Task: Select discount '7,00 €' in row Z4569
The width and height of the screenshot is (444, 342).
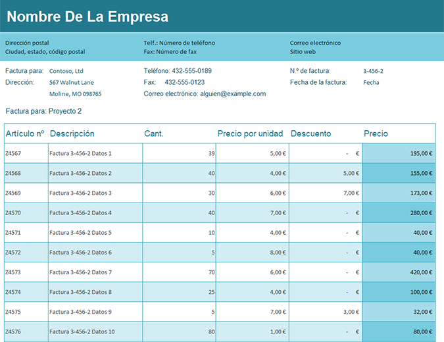Action: point(351,193)
